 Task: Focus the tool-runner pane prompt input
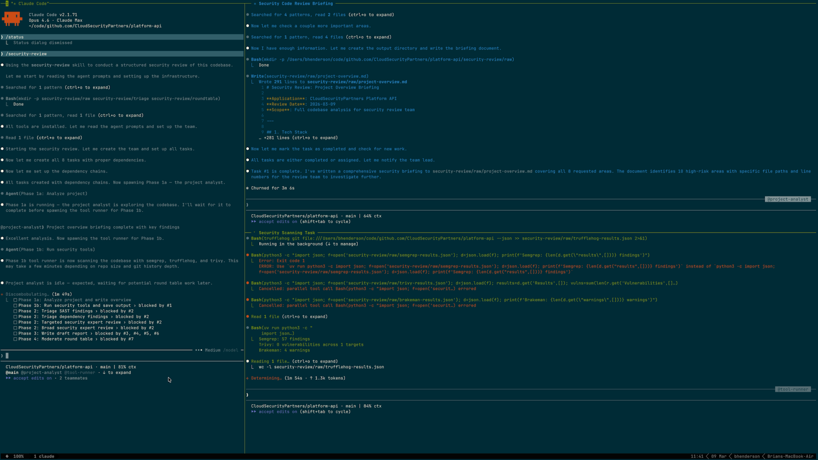tap(532, 395)
